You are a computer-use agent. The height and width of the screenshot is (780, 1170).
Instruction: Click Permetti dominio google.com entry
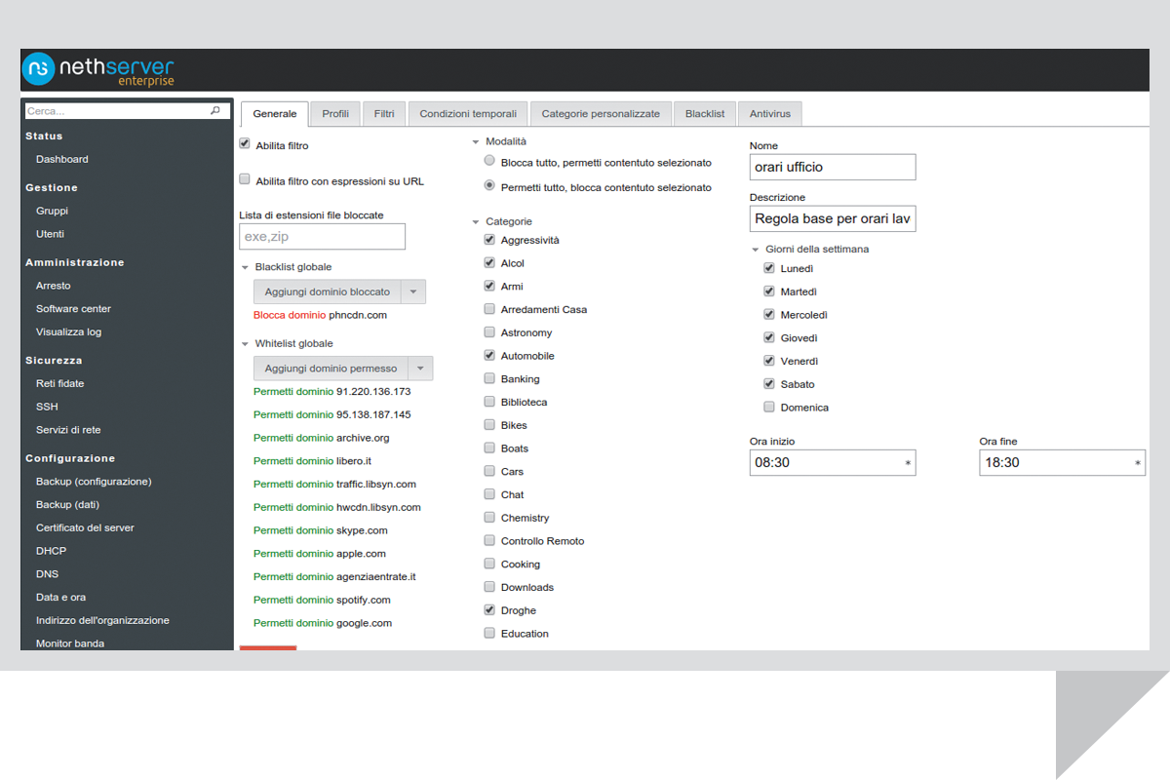click(x=323, y=623)
